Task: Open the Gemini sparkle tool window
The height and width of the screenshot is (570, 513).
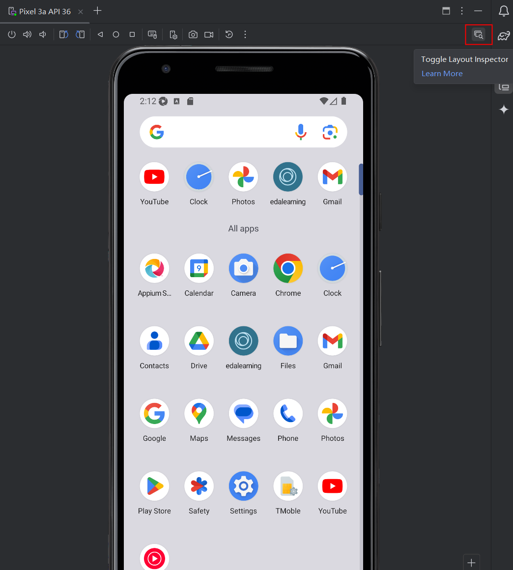Action: [x=504, y=109]
